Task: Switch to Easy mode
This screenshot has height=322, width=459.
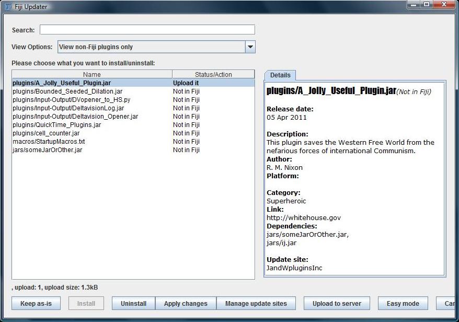Action: click(x=403, y=304)
